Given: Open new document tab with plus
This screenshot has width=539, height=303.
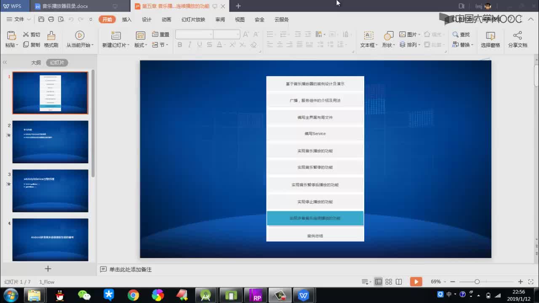Looking at the screenshot, I should tap(238, 6).
